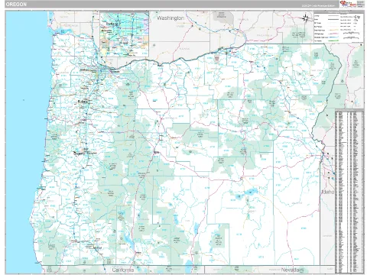
Task: Click the Washington state label
Action: pos(171,18)
